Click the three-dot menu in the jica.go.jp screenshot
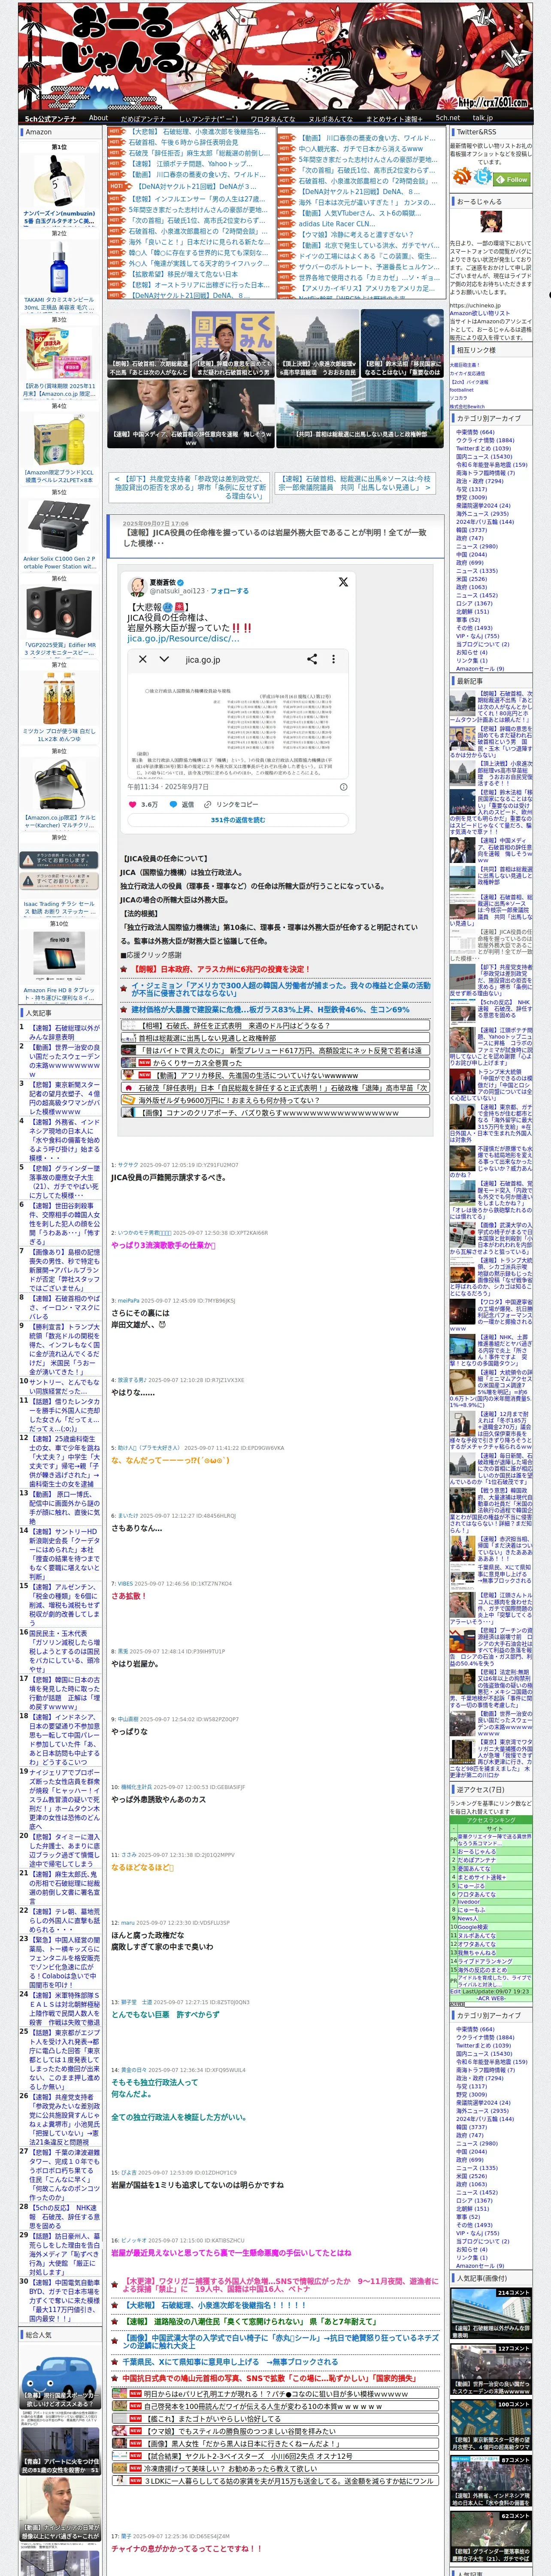The width and height of the screenshot is (551, 2576). pyautogui.click(x=334, y=659)
